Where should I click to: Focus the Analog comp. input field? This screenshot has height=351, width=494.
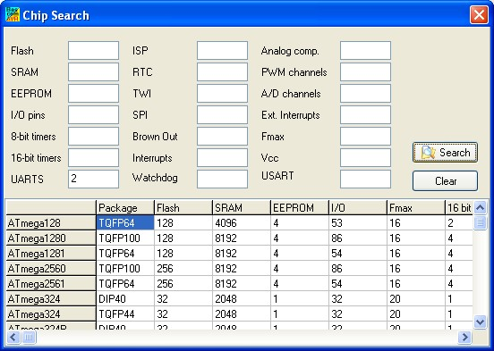365,50
